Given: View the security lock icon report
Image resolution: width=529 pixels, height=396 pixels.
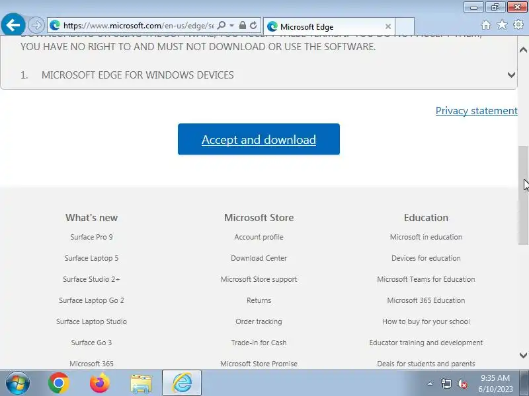Looking at the screenshot, I should (x=242, y=25).
